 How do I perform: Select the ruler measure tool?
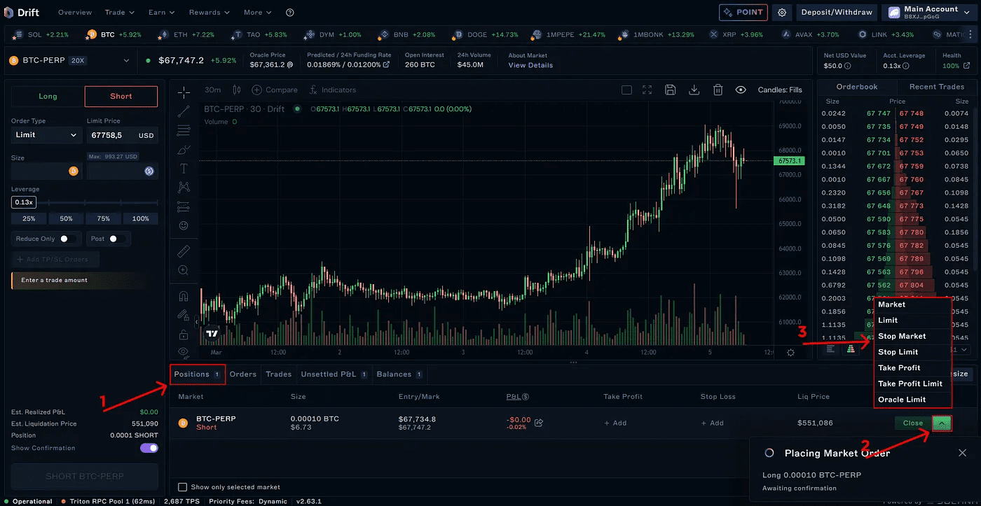coord(184,251)
